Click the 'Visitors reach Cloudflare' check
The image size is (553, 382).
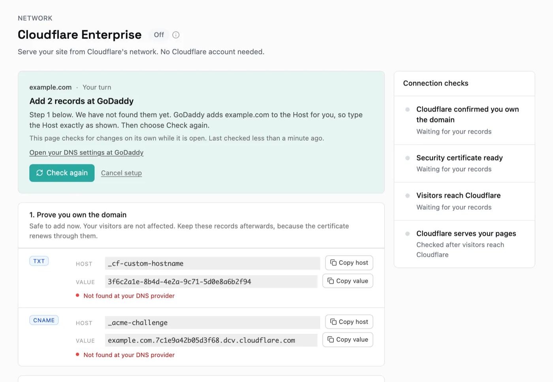tap(465, 201)
